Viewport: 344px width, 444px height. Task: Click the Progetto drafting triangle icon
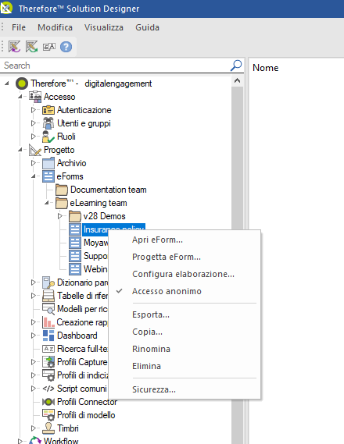[35, 150]
